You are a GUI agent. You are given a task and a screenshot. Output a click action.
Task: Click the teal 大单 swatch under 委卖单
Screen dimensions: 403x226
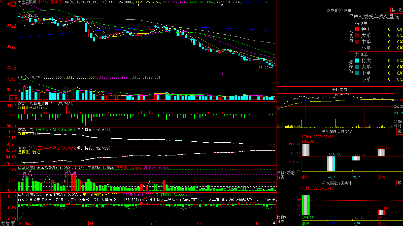click(357, 67)
